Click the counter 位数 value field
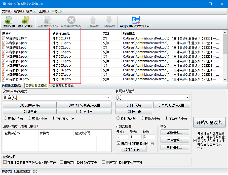228x175 pixels. (x=149, y=137)
